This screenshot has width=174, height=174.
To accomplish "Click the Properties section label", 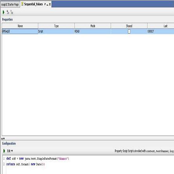I will [7, 20].
